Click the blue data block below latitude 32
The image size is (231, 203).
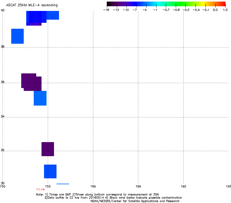pyautogui.click(x=50, y=171)
